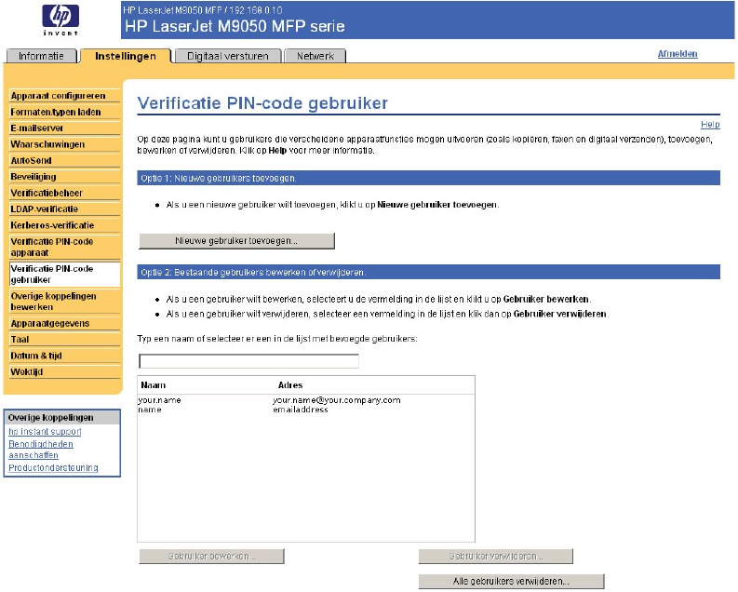Switch to the Digitaal versturen tab
738x592 pixels.
[x=228, y=56]
